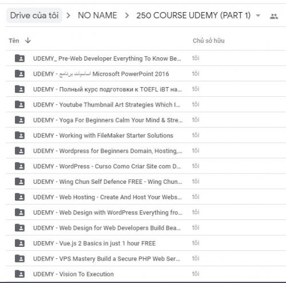Select the 'TOEFL iBT' Russian course folder name
Image resolution: width=286 pixels, height=283 pixels.
click(x=108, y=89)
